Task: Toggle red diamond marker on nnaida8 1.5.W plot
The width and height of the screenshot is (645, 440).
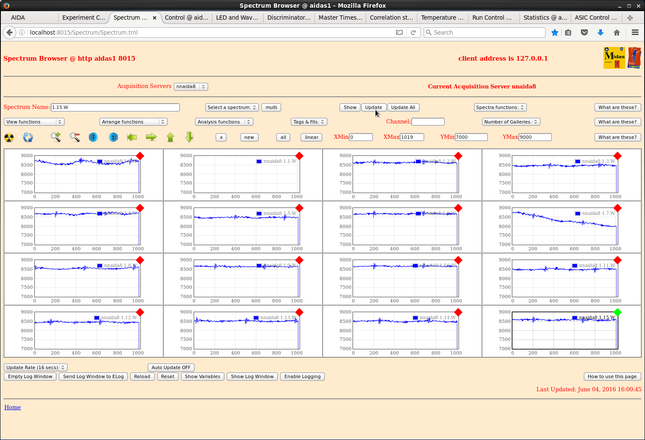Action: tap(299, 208)
